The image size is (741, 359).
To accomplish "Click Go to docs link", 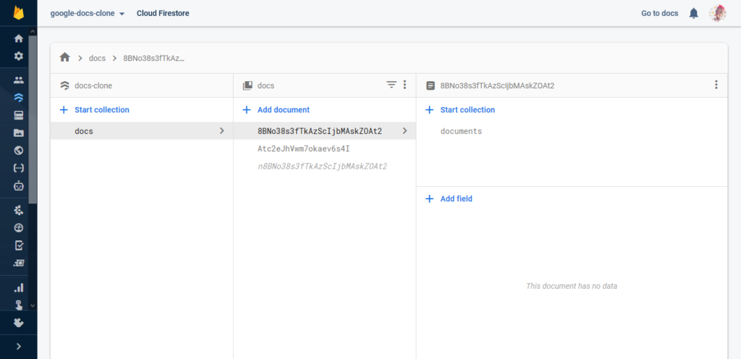I will (x=660, y=13).
